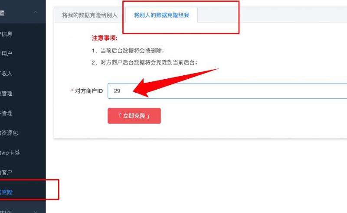Go to the 客户 sidebar page
The image size is (347, 213).
[6, 172]
